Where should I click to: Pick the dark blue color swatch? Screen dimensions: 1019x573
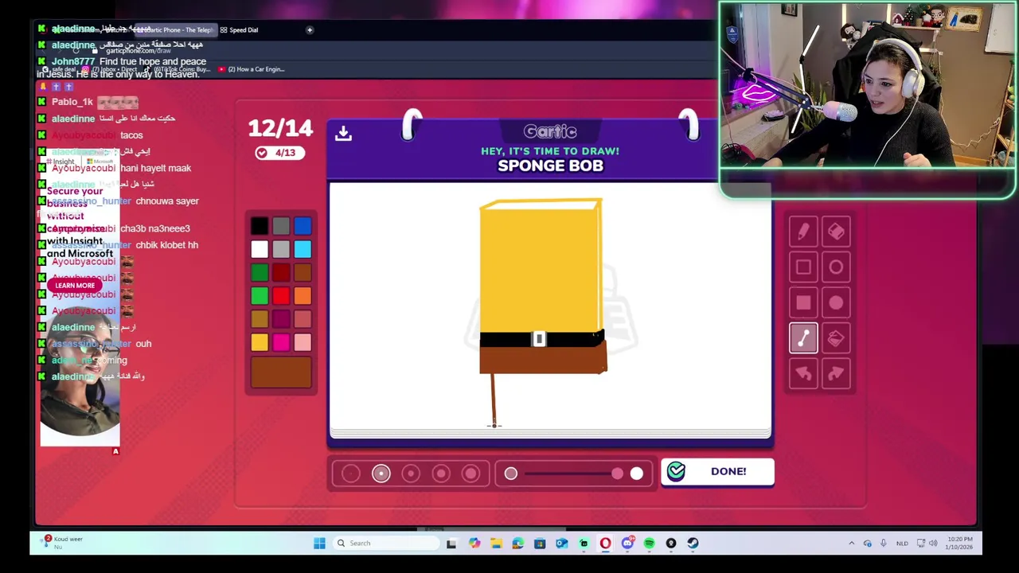click(303, 227)
